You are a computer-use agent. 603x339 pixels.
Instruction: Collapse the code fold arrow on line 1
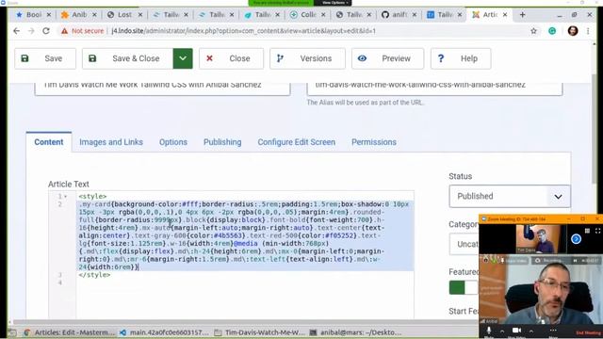point(66,197)
